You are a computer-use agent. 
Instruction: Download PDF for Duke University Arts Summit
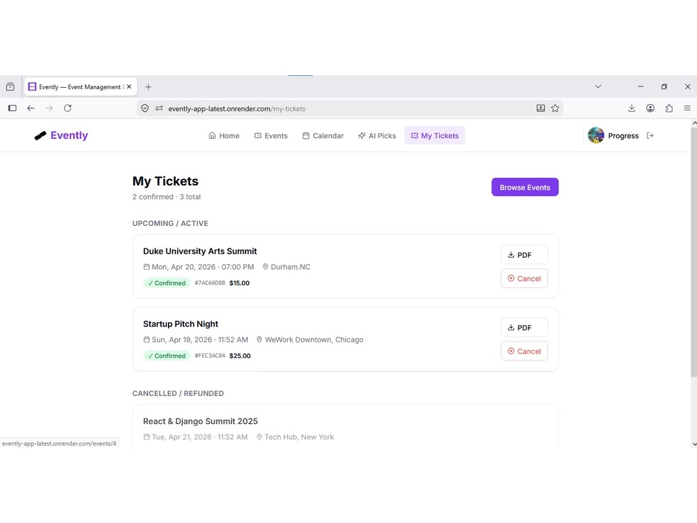pos(524,255)
